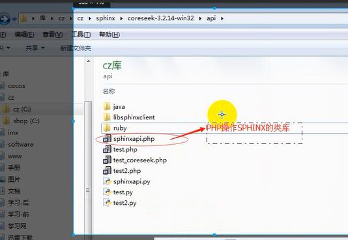Select cz (C:) in the navigation pane
Image resolution: width=348 pixels, height=240 pixels.
pos(22,109)
